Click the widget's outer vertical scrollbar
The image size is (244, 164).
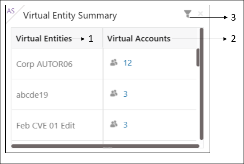click(x=202, y=84)
